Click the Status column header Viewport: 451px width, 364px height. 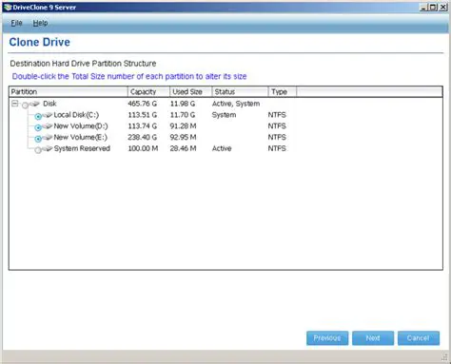(240, 92)
